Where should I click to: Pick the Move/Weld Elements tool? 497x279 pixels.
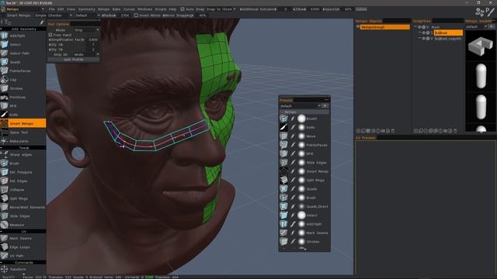23,207
